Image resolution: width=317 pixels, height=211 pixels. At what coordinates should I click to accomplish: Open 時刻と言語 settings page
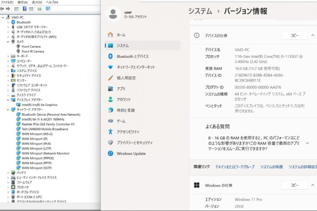coord(143,110)
